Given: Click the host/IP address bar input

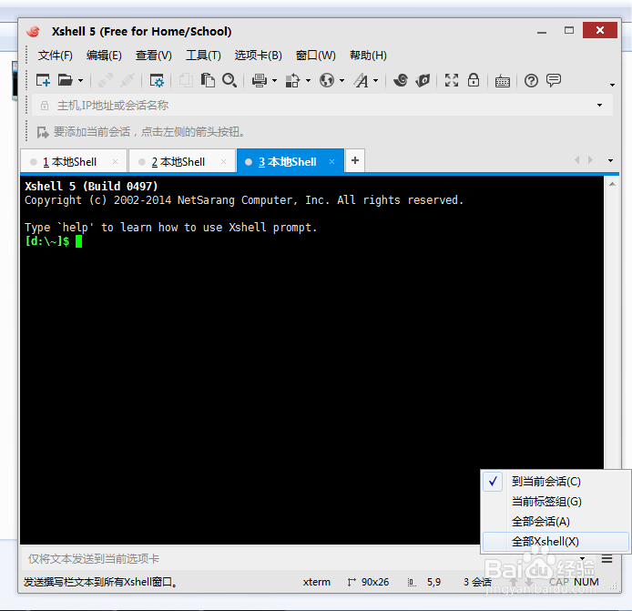Looking at the screenshot, I should click(314, 106).
